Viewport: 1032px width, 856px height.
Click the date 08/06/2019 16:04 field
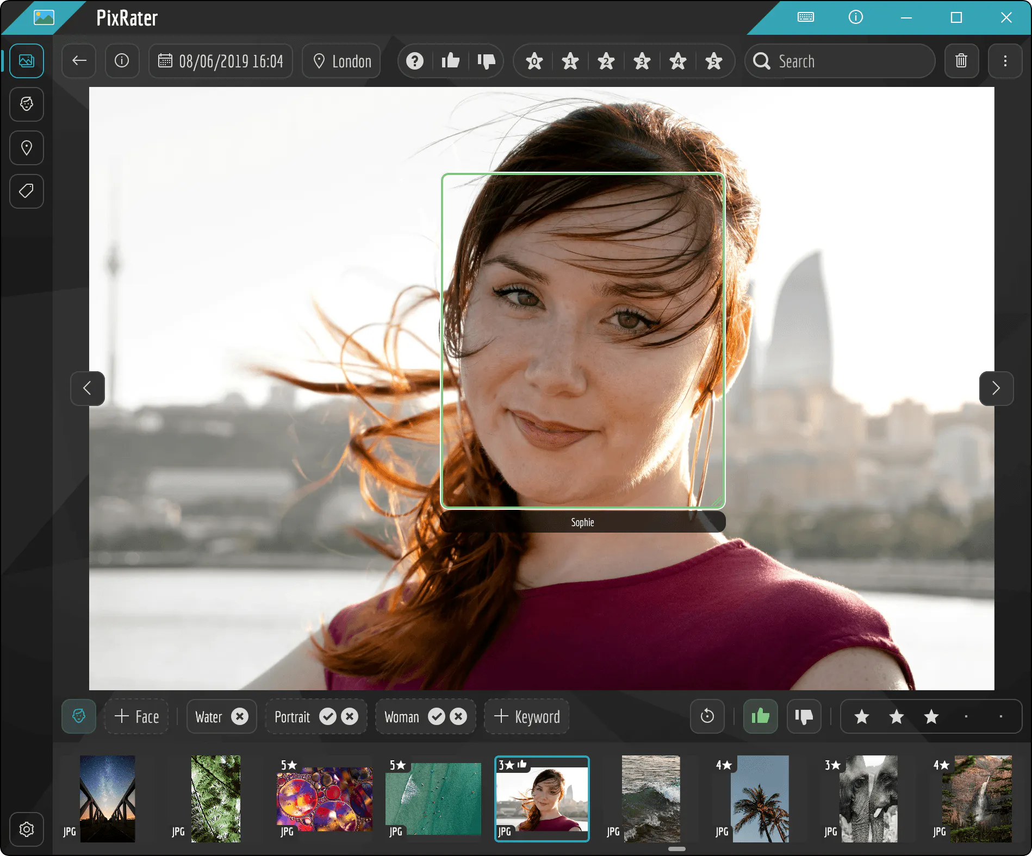221,61
